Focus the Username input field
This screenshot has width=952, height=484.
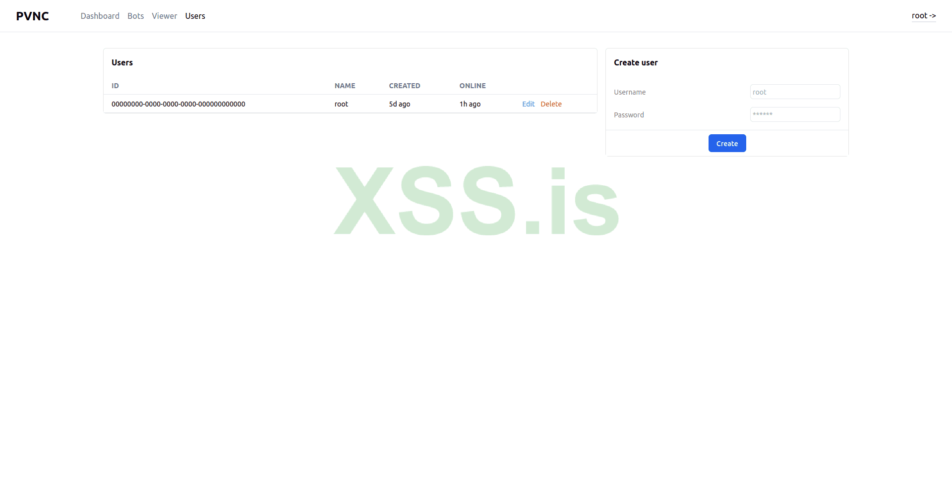point(795,92)
